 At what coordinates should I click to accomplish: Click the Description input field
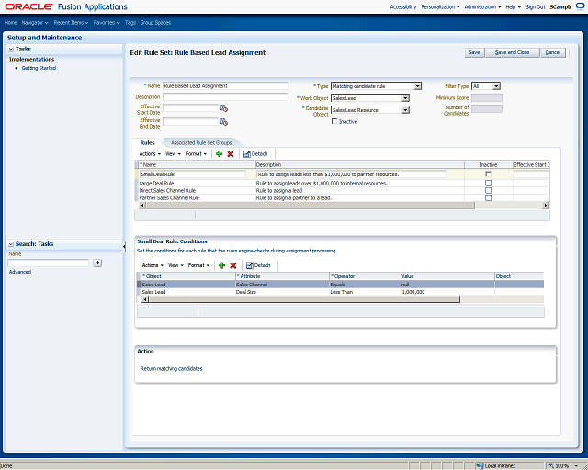pos(225,96)
